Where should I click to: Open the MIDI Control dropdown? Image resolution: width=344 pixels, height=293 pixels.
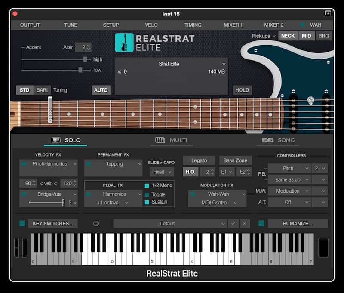coord(219,203)
